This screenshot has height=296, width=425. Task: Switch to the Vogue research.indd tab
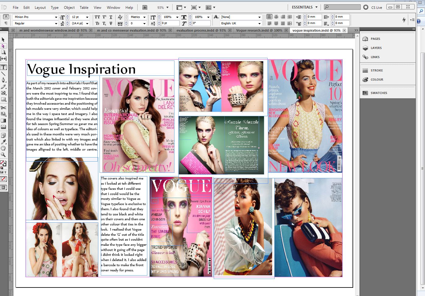click(x=260, y=30)
